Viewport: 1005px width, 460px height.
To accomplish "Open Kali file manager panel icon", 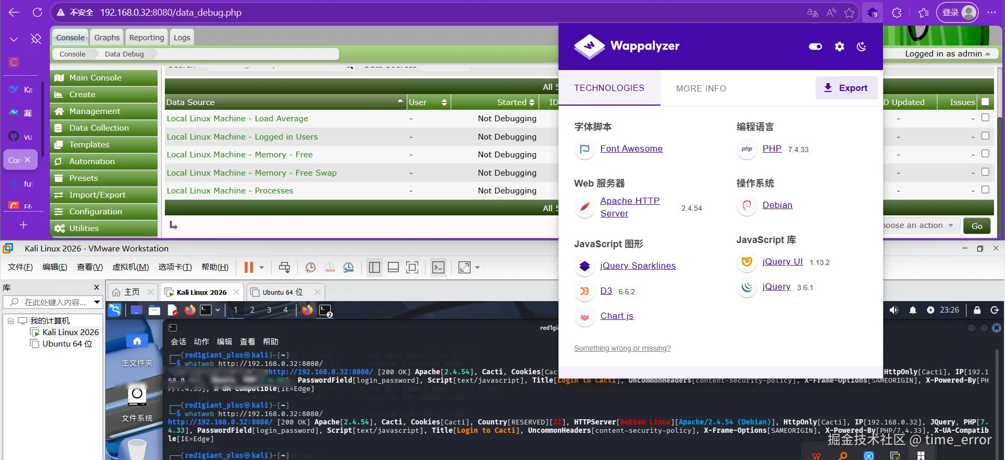I will pos(154,310).
